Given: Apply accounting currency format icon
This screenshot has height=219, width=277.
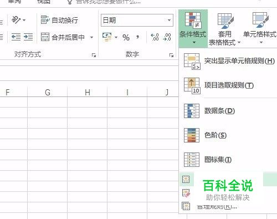Looking at the screenshot, I should [107, 37].
